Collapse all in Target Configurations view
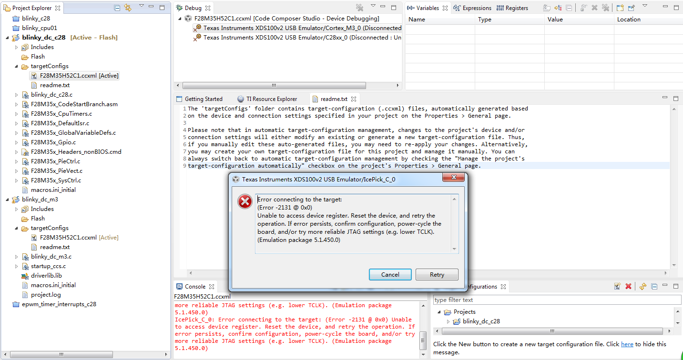The image size is (683, 360). [x=654, y=286]
